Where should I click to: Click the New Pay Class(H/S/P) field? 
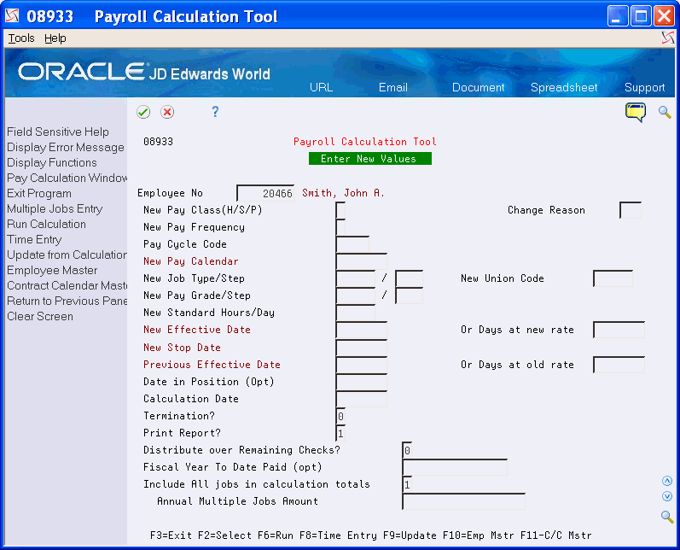[341, 210]
